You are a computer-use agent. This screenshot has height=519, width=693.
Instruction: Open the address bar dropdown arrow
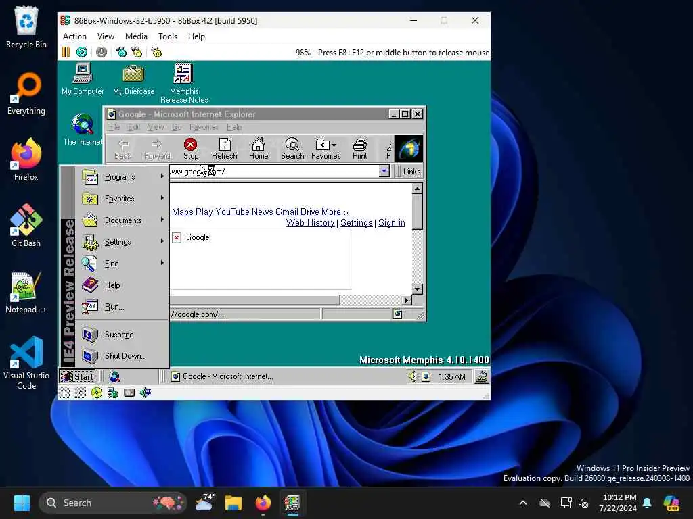tap(384, 171)
